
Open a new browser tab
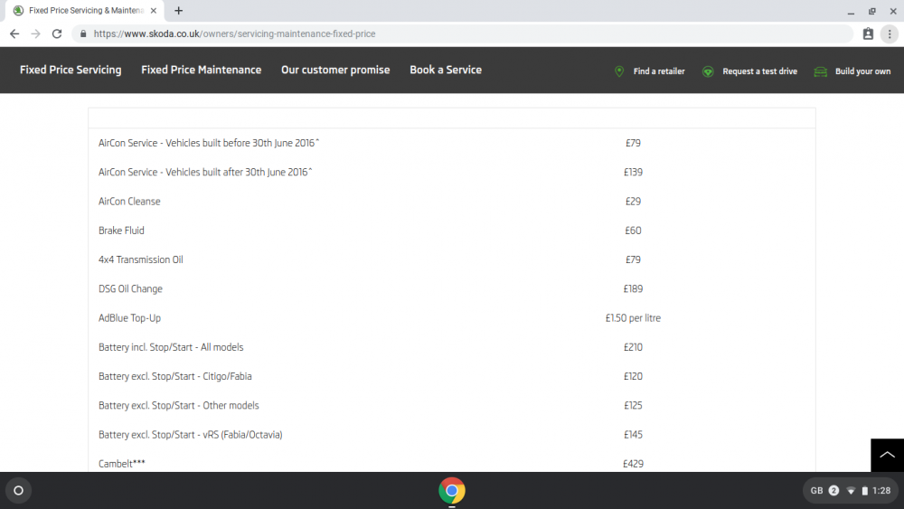(179, 10)
